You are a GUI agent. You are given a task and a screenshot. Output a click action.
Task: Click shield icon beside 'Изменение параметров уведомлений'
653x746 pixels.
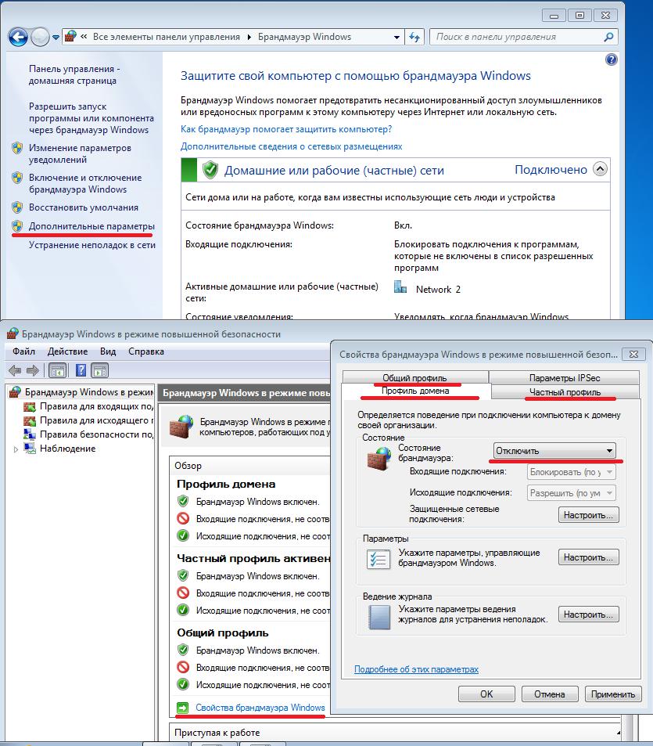click(17, 148)
